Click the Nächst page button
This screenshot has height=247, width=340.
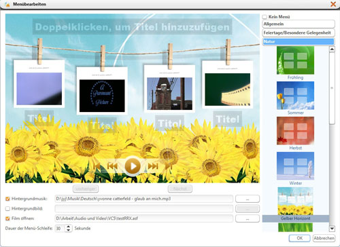click(180, 189)
